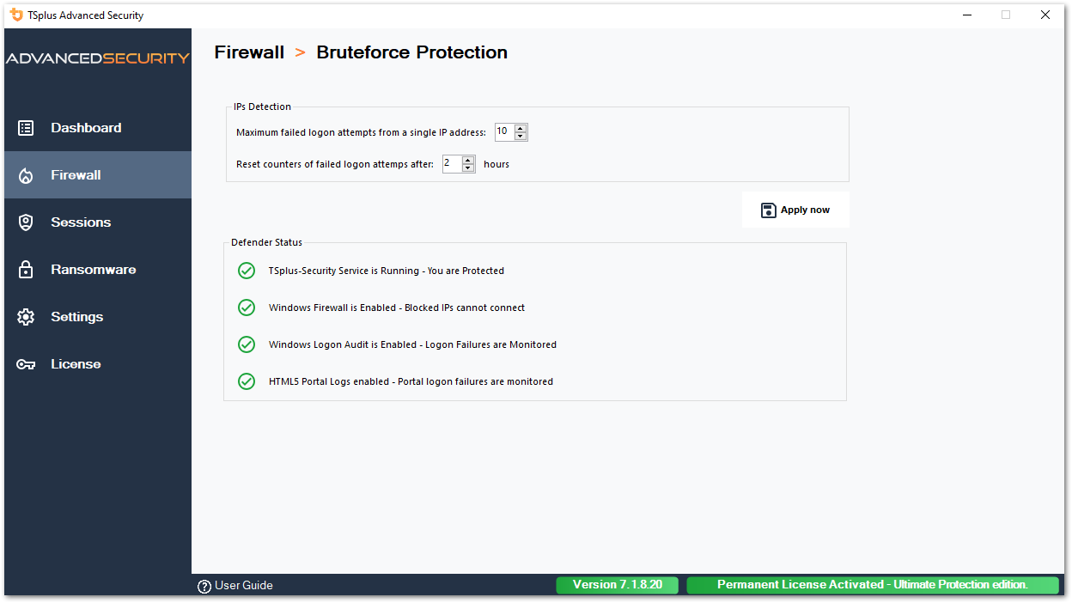Click green check next to TSplus-Security Service
This screenshot has height=603, width=1072.
[x=247, y=271]
